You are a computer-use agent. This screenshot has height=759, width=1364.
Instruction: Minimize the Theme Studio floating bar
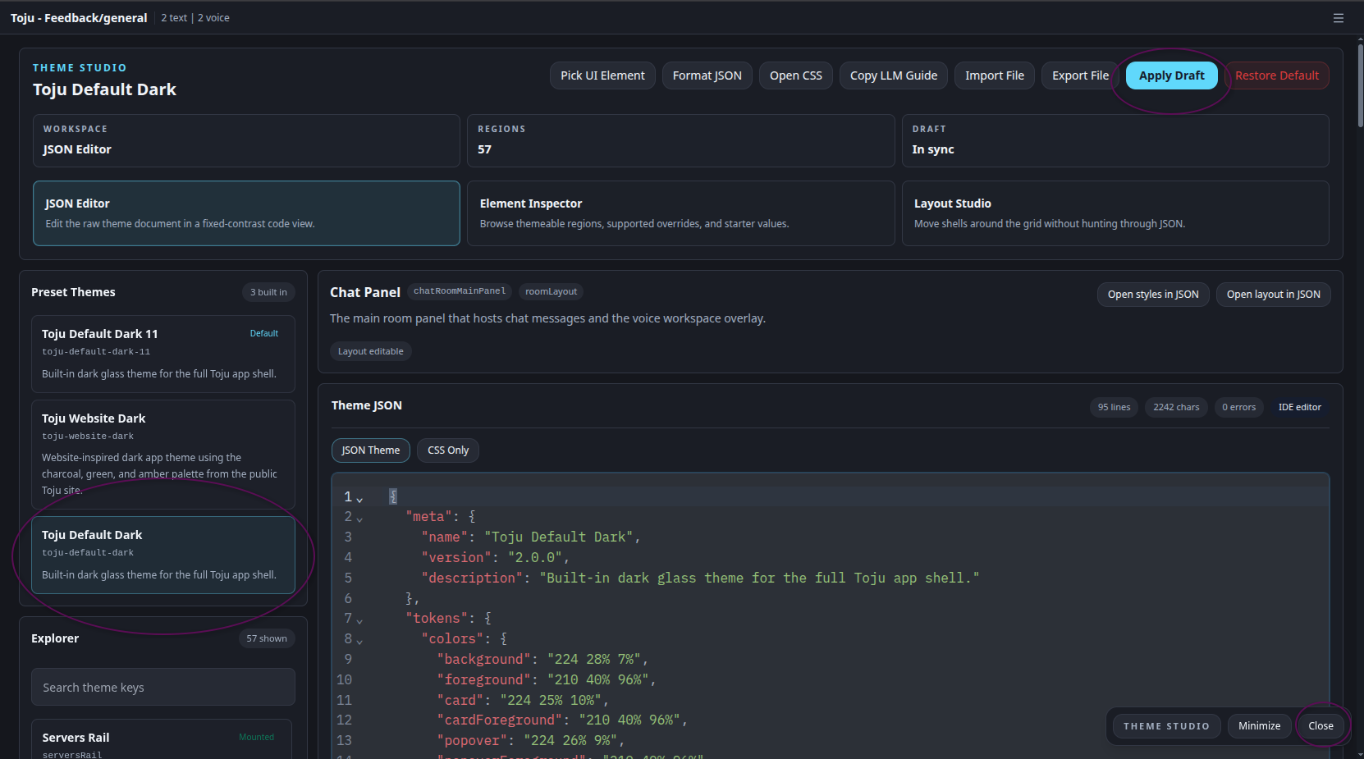click(x=1259, y=726)
